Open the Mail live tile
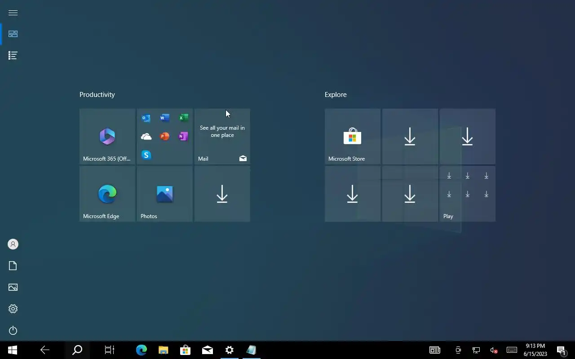This screenshot has height=359, width=575. pos(222,136)
